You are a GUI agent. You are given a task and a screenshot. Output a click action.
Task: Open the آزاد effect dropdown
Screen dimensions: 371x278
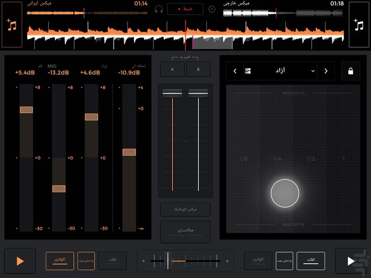point(313,71)
